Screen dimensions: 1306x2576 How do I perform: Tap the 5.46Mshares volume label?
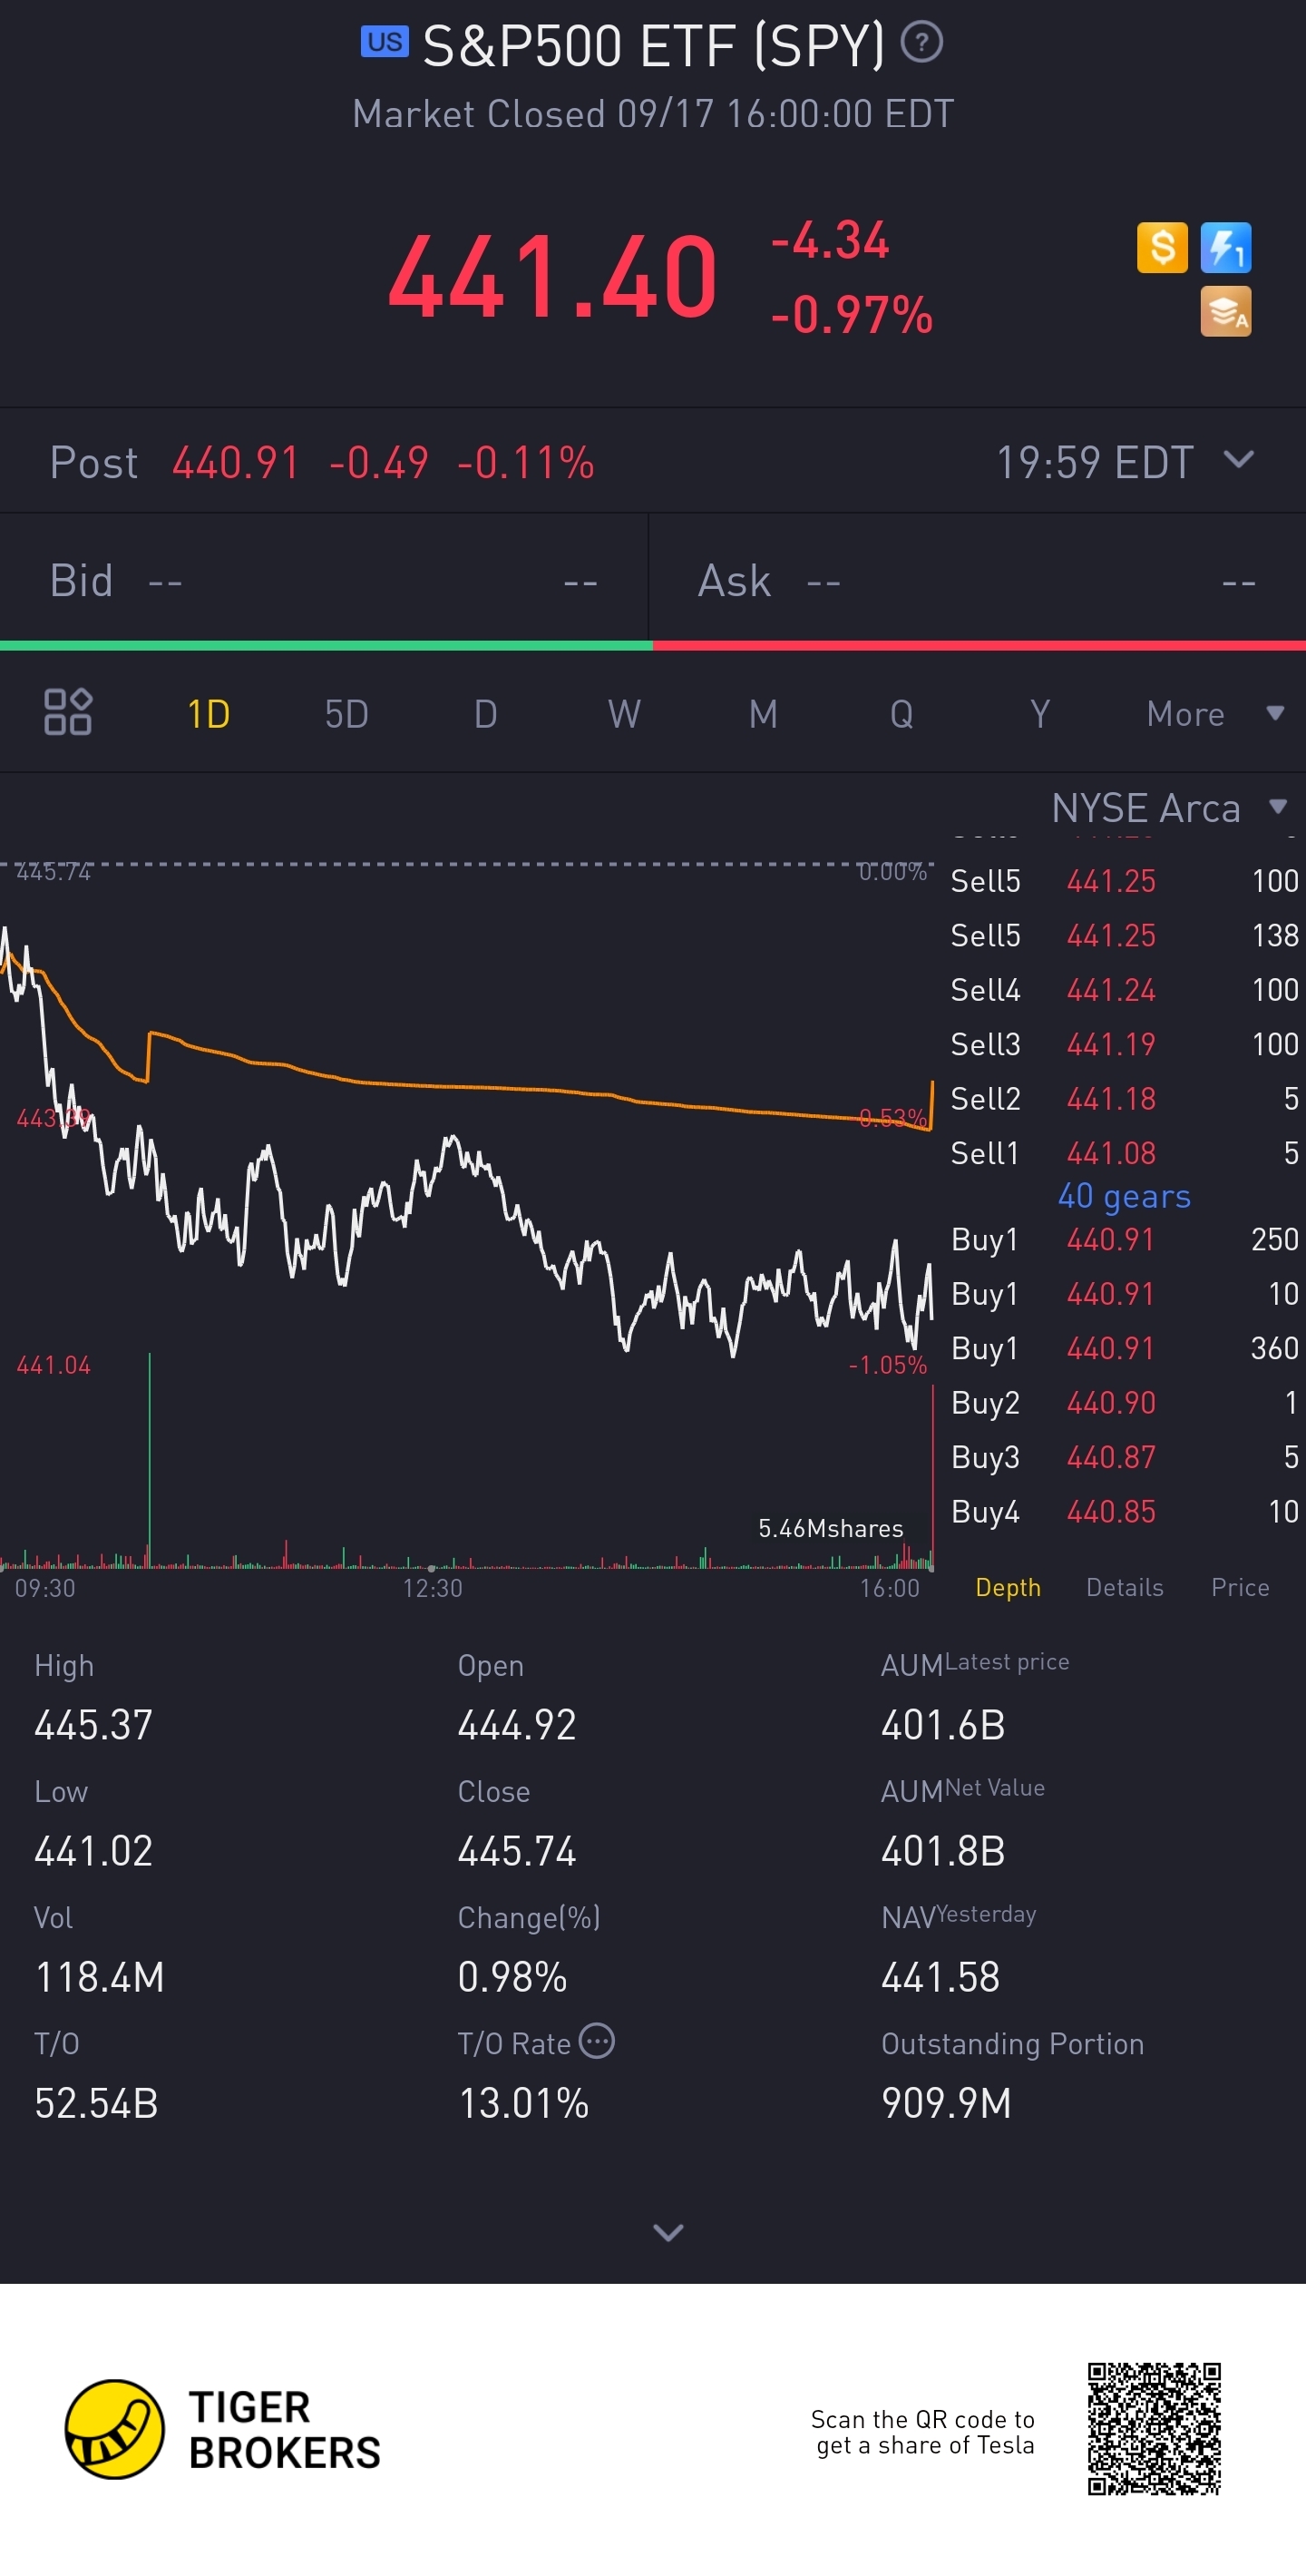[831, 1528]
